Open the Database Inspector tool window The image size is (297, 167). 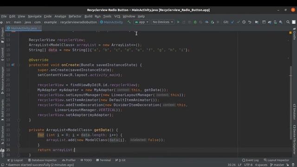click(42, 160)
